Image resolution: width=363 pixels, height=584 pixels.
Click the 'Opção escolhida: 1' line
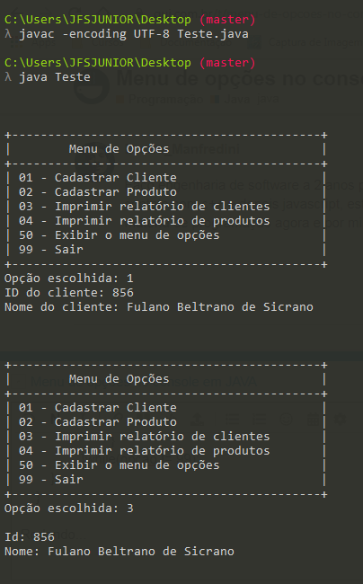[x=69, y=279]
